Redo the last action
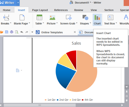 [x=27, y=32]
